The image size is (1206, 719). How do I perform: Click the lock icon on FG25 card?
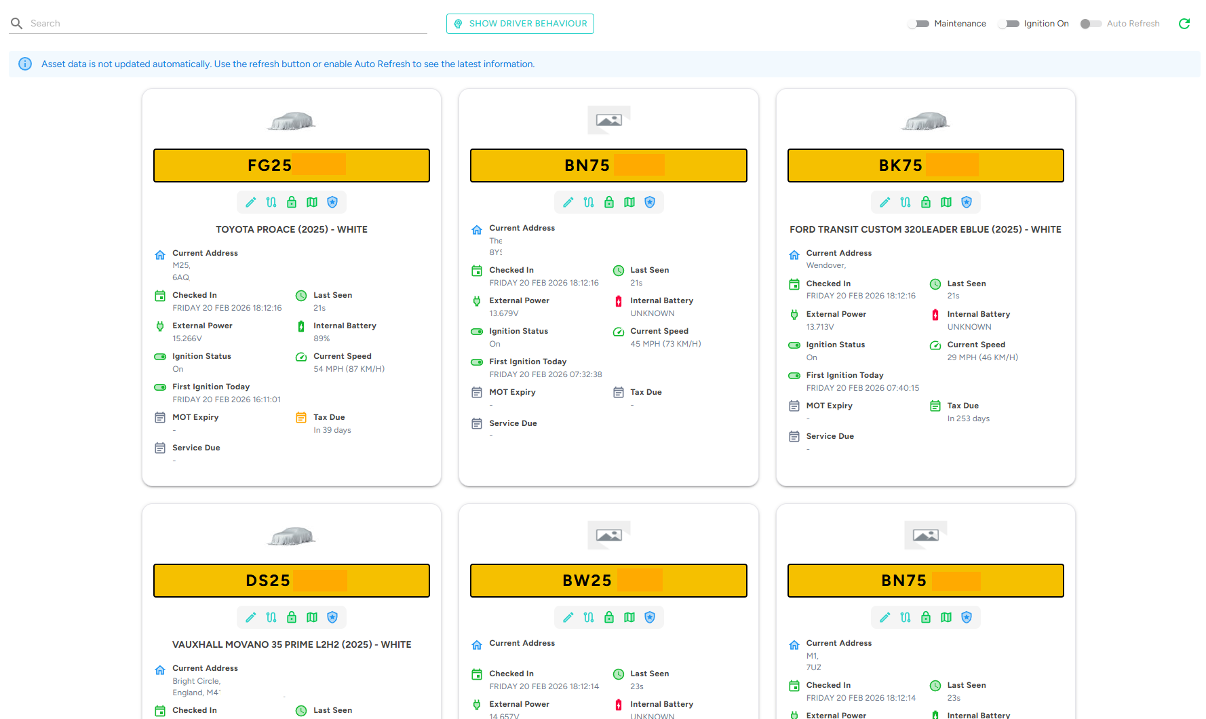(x=292, y=202)
